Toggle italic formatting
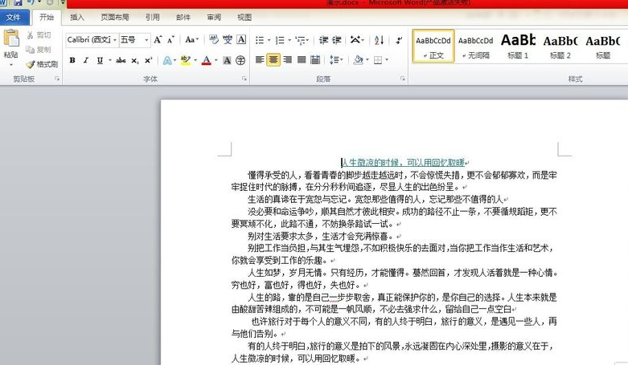 pos(86,60)
